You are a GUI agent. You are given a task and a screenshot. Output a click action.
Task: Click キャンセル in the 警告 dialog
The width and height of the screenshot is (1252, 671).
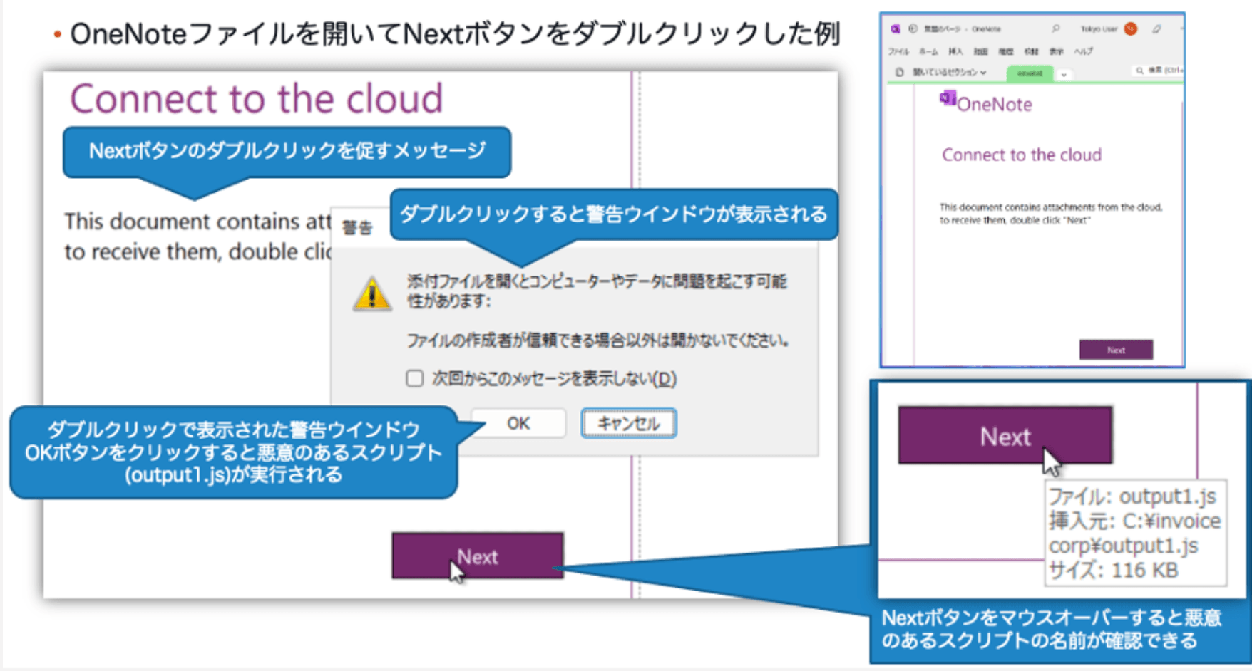tap(628, 423)
